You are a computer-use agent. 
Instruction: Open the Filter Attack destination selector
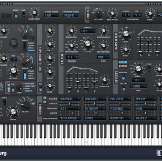69,118
